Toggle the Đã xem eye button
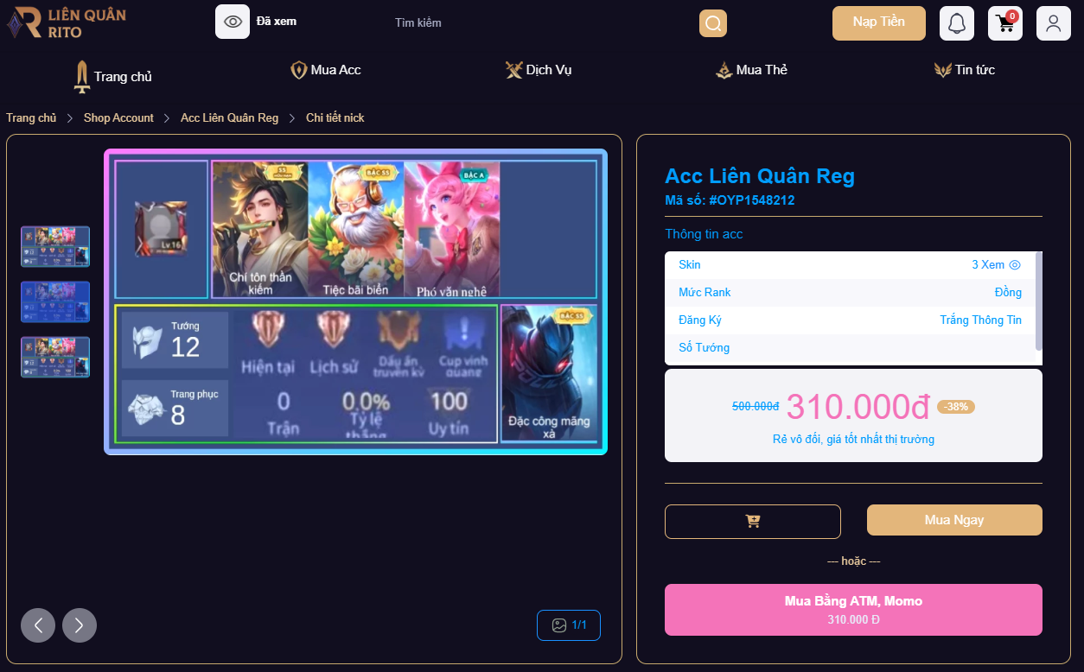Screen dimensions: 1084x672 [x=233, y=22]
